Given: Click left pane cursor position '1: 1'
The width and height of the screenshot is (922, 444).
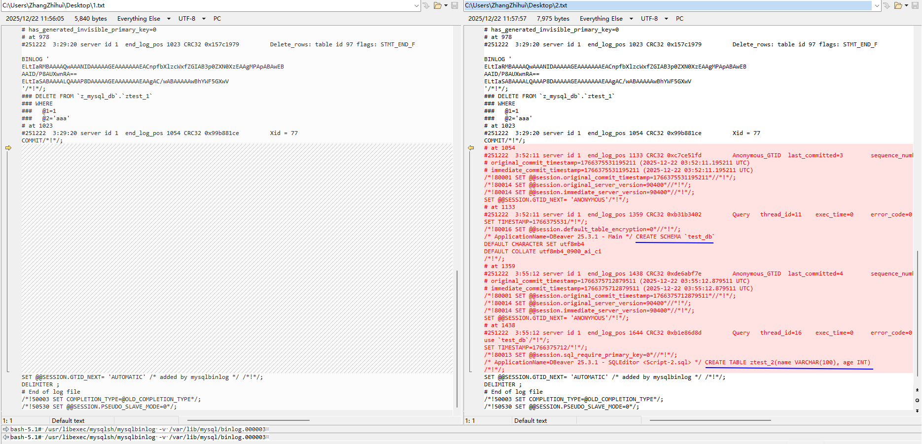Looking at the screenshot, I should [7, 421].
